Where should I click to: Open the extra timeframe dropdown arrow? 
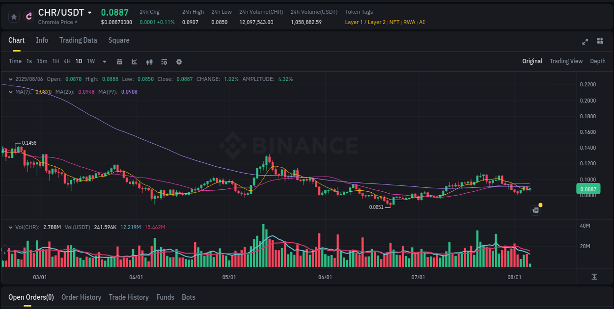104,61
